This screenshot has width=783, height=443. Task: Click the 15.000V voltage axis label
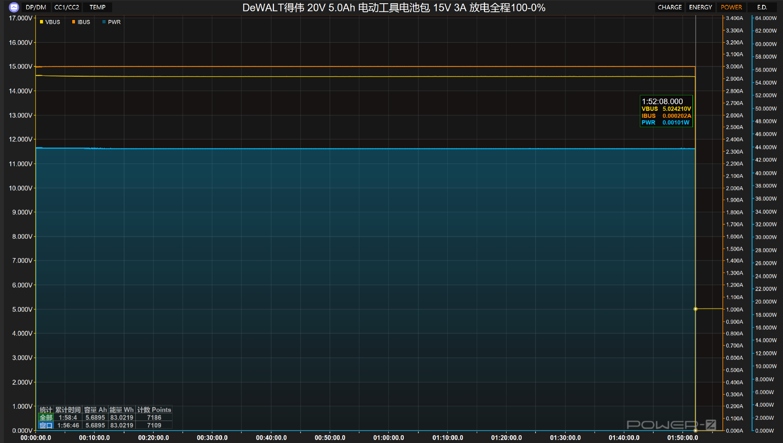[20, 66]
